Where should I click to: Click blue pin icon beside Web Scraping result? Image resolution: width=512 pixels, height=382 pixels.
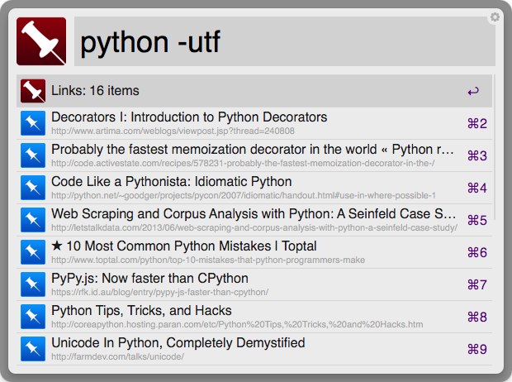click(x=32, y=220)
